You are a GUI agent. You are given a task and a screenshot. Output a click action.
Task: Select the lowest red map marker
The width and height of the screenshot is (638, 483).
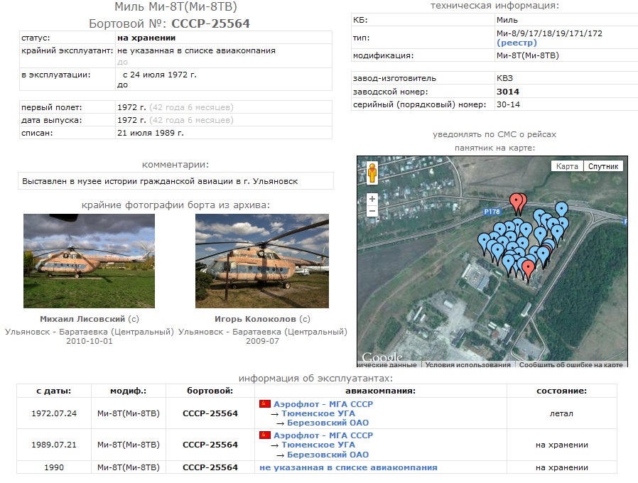click(x=528, y=268)
